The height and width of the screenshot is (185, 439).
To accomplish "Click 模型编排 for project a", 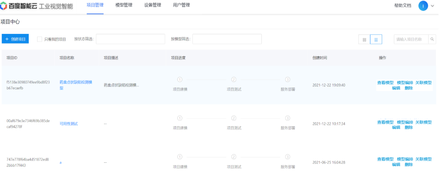I will 405,159.
